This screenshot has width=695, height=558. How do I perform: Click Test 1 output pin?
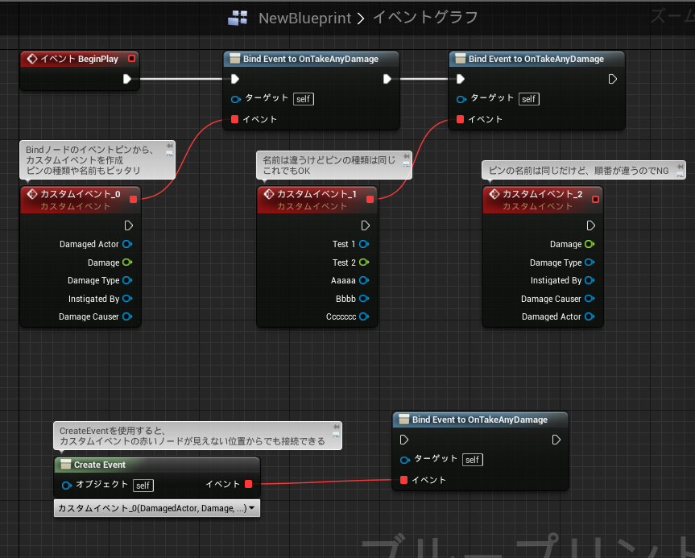pos(364,244)
